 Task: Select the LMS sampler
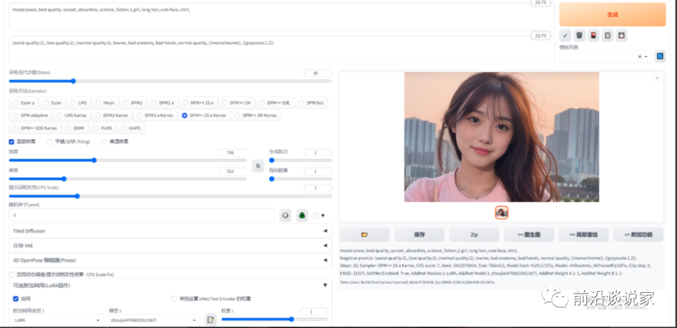(78, 103)
